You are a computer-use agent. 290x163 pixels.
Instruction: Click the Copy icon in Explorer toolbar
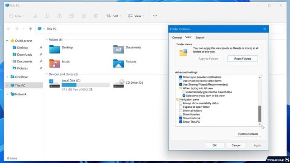click(x=47, y=16)
